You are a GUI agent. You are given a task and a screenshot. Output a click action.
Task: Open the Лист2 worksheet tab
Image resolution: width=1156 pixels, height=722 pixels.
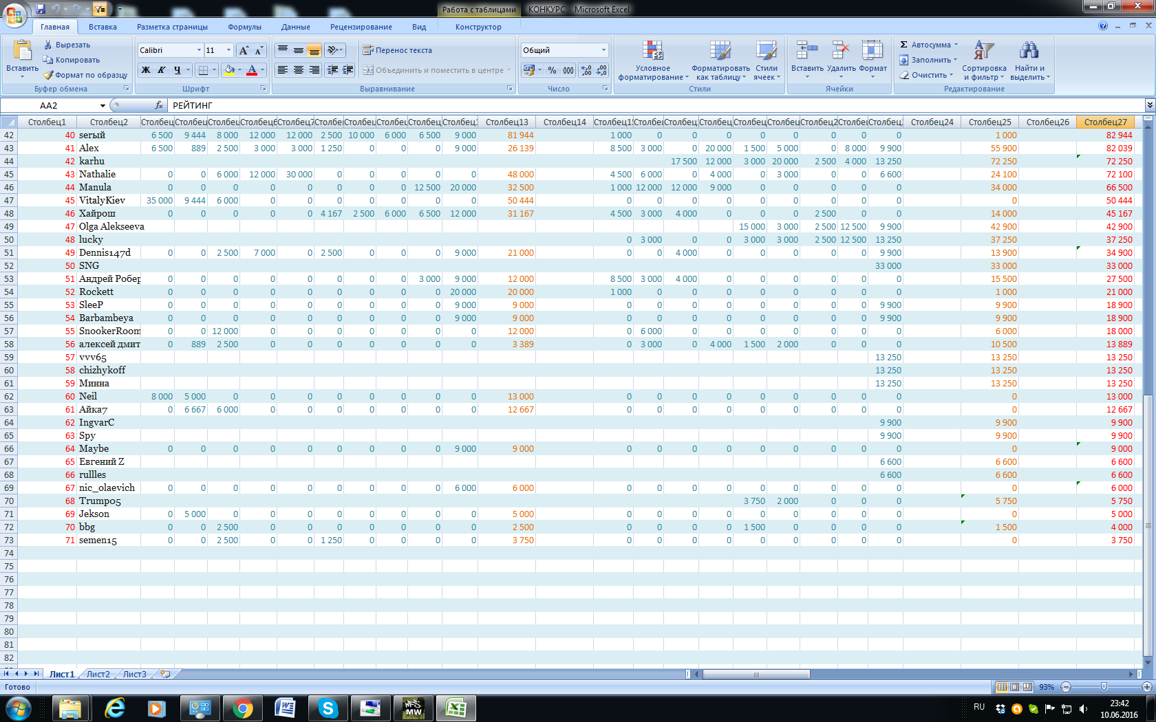[98, 674]
